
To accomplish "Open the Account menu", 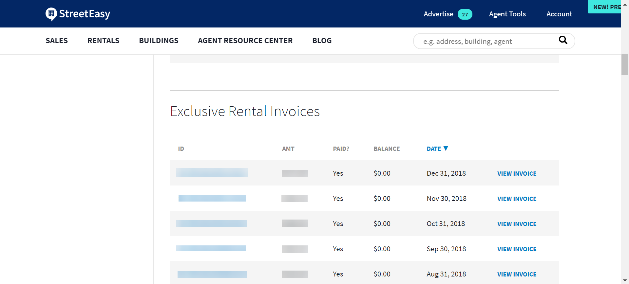I will 559,14.
